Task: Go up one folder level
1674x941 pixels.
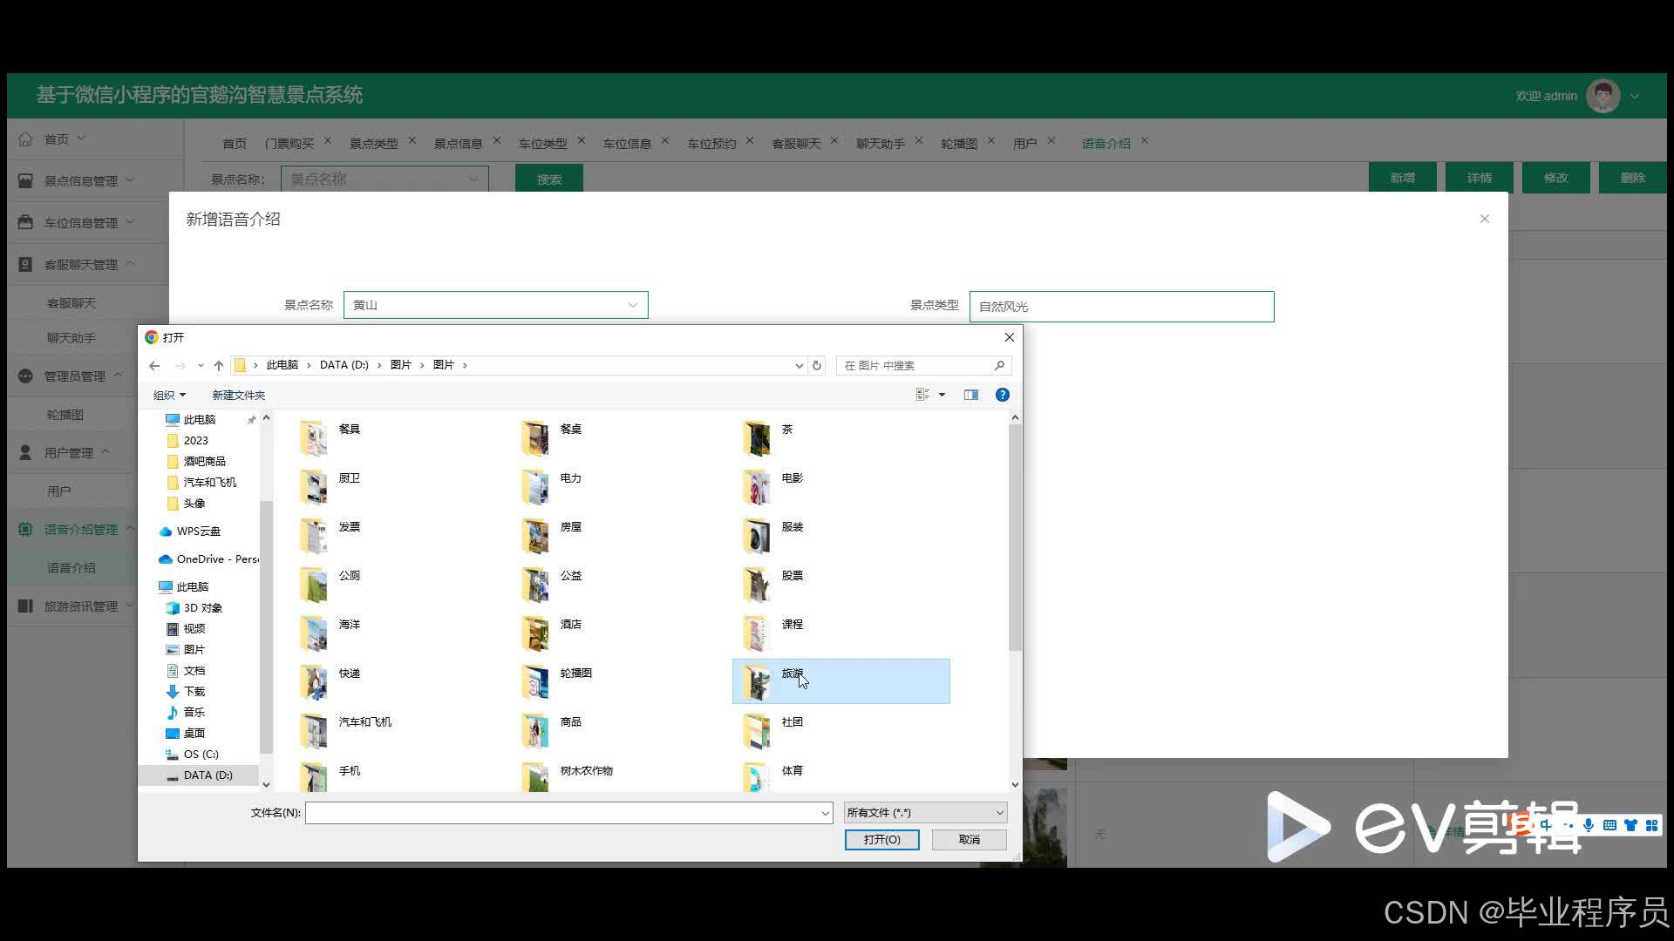Action: pos(219,365)
